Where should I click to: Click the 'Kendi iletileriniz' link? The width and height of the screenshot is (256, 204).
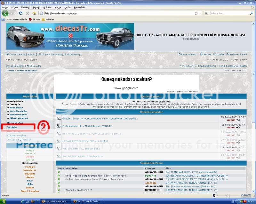tap(207, 66)
